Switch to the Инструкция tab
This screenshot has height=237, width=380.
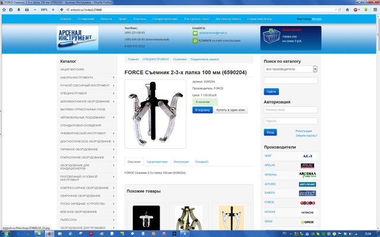181,162
